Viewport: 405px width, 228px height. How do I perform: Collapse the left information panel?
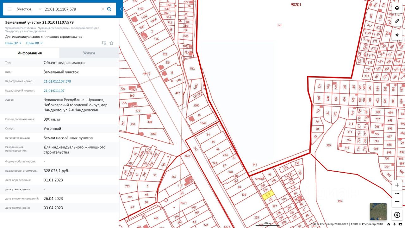[121, 9]
